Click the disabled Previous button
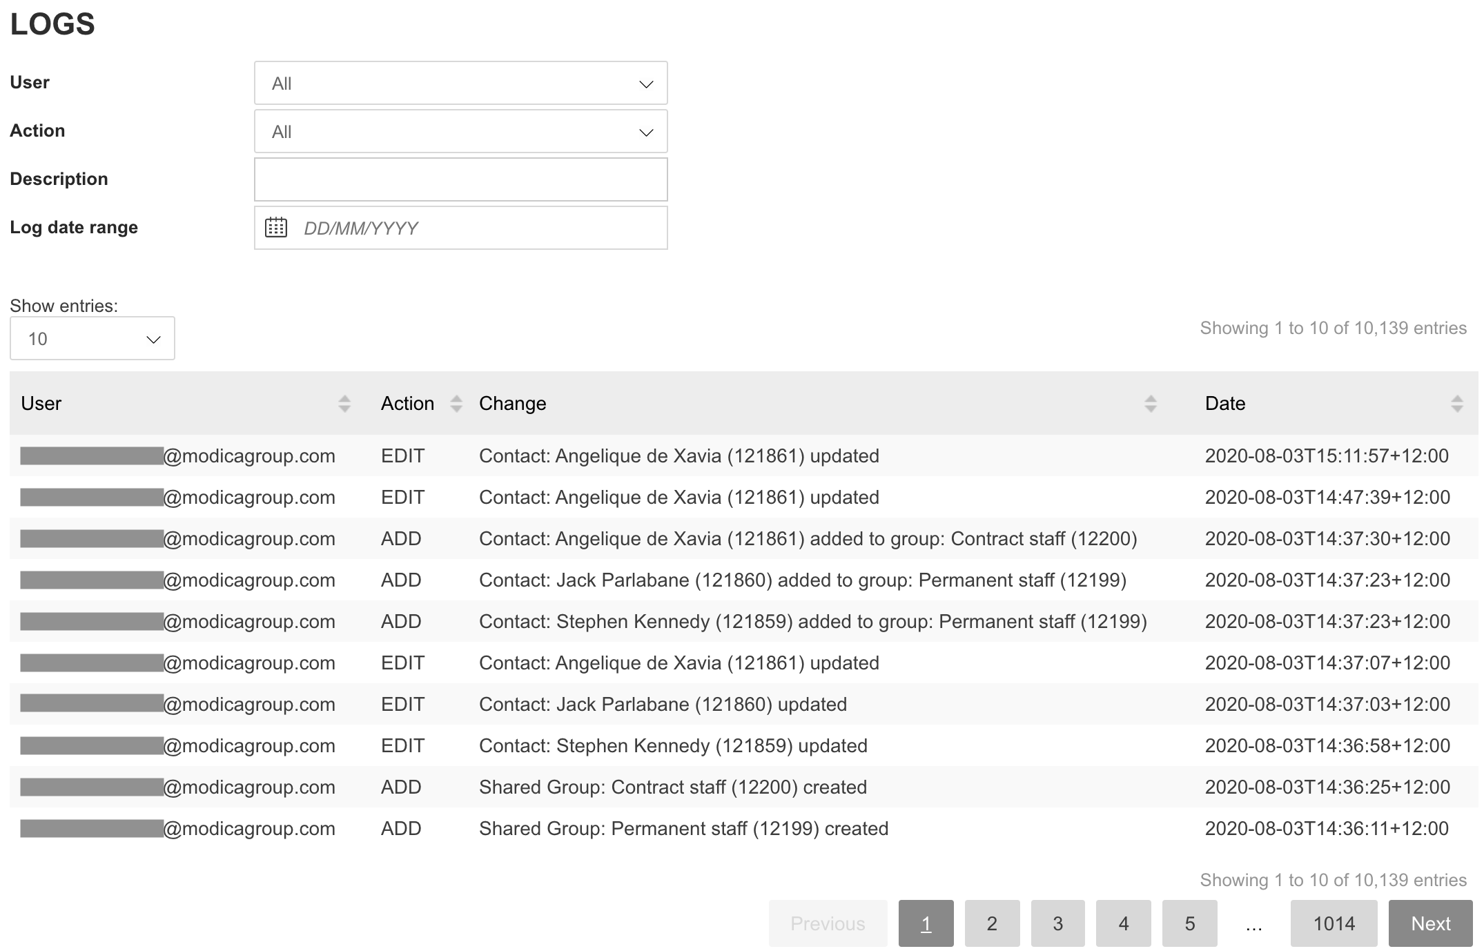Viewport: 1484px width, 951px height. [x=828, y=923]
